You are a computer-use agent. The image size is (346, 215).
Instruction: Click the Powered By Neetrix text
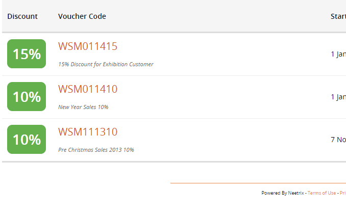point(283,193)
